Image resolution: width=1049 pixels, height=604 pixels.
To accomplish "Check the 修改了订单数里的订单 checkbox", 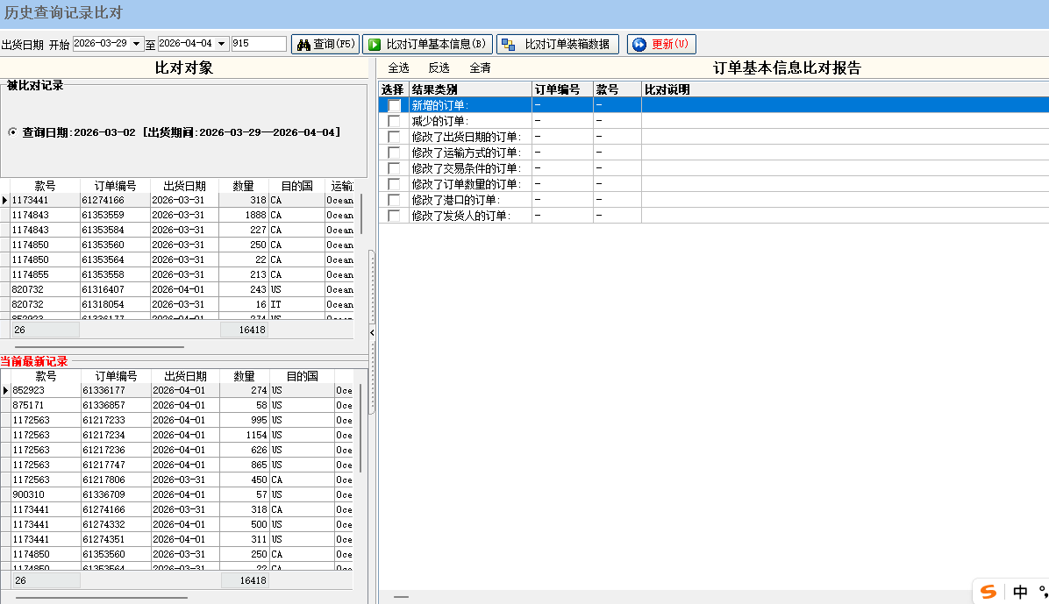I will pos(394,185).
